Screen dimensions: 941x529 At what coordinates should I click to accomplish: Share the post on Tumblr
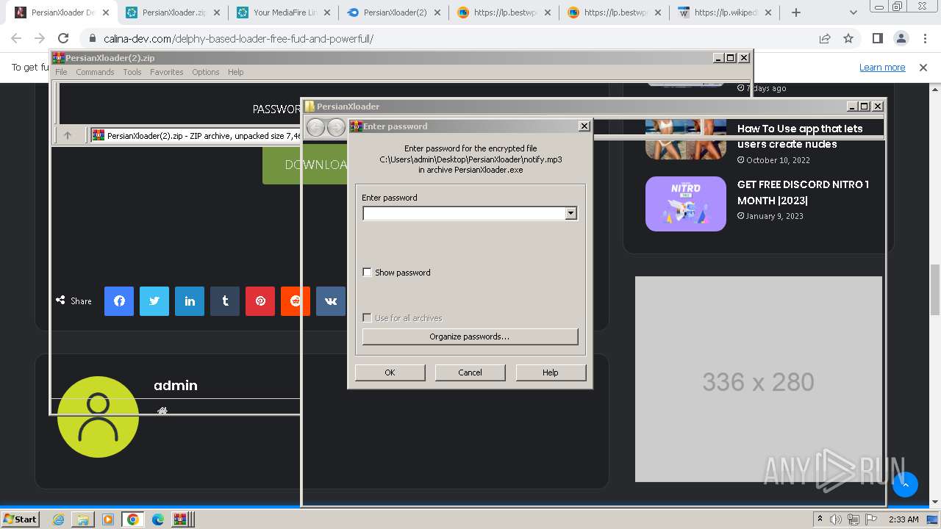pyautogui.click(x=225, y=301)
